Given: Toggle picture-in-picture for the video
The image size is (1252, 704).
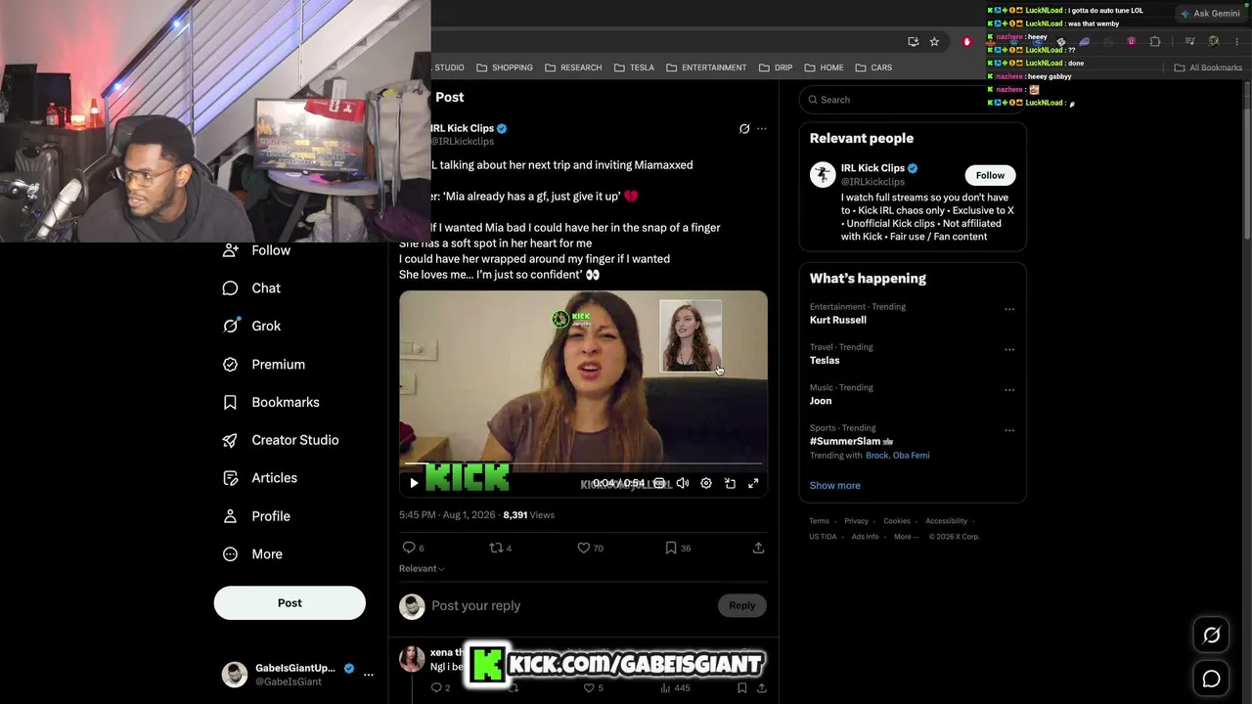Looking at the screenshot, I should coord(730,483).
